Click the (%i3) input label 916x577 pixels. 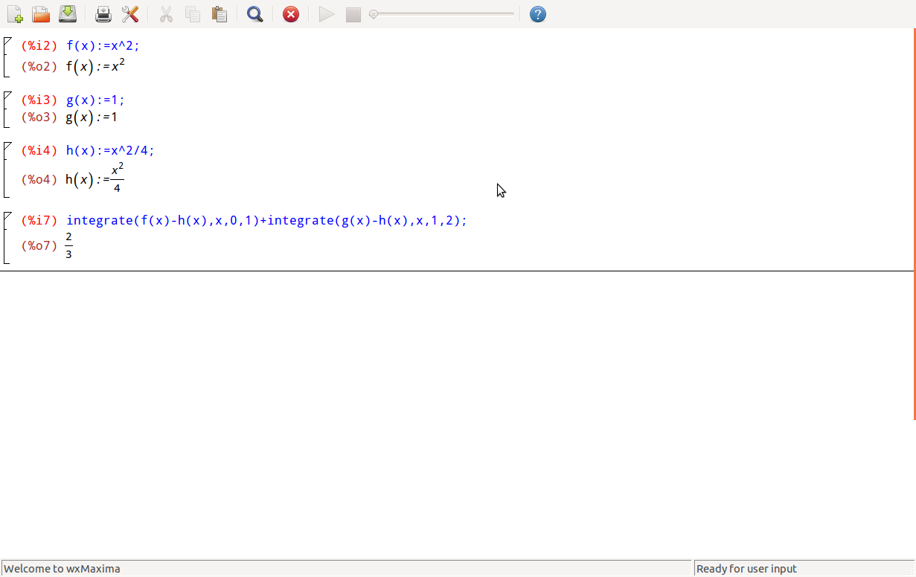point(39,100)
